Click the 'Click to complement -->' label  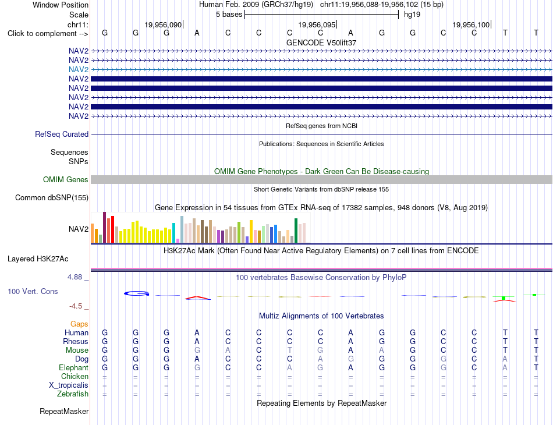pyautogui.click(x=48, y=34)
